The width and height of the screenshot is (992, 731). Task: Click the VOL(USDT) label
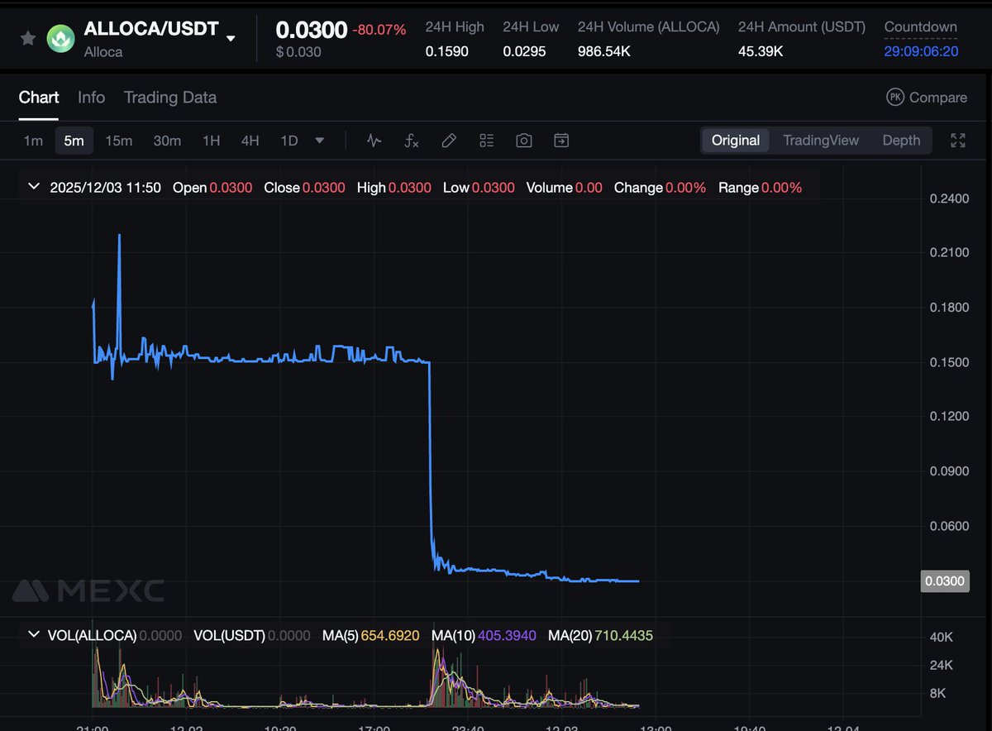pyautogui.click(x=229, y=635)
